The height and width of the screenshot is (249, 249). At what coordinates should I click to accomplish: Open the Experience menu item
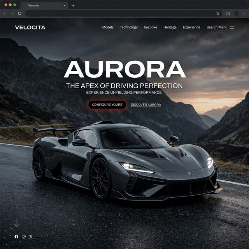(x=191, y=27)
